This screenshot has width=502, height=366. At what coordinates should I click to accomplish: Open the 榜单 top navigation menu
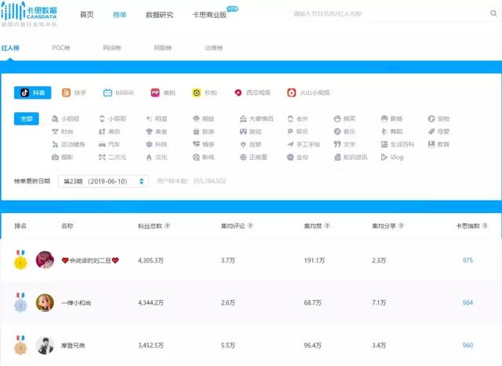tap(120, 15)
